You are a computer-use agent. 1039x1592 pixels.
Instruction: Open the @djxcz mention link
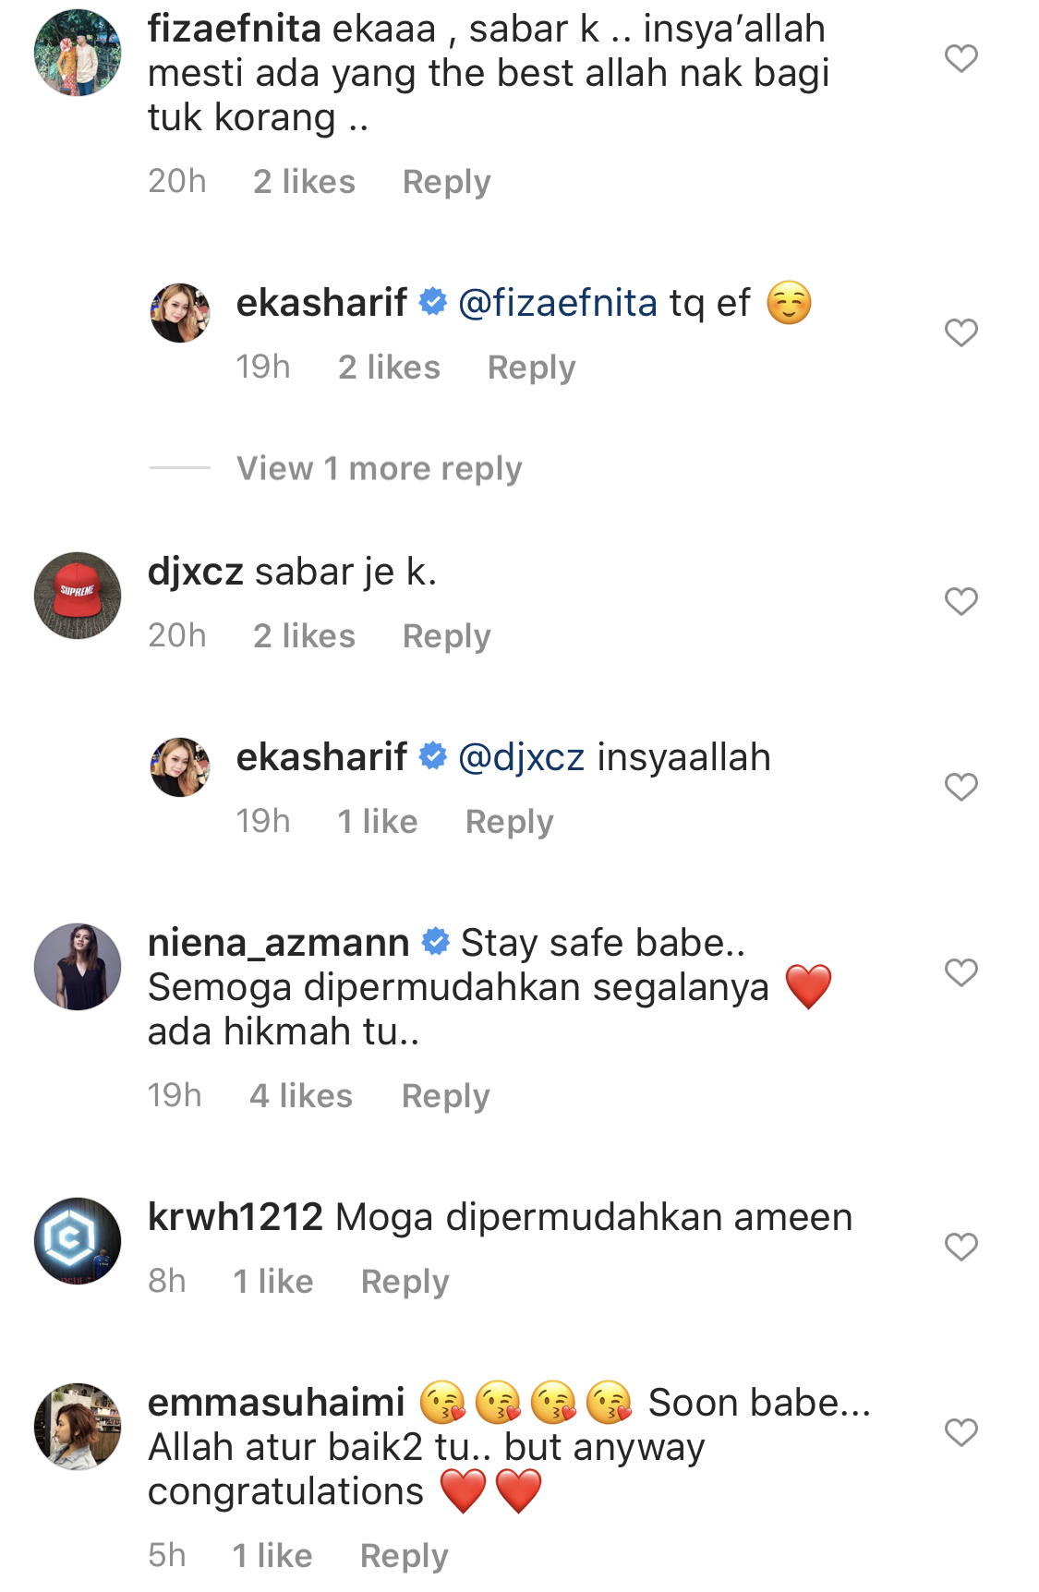(522, 757)
